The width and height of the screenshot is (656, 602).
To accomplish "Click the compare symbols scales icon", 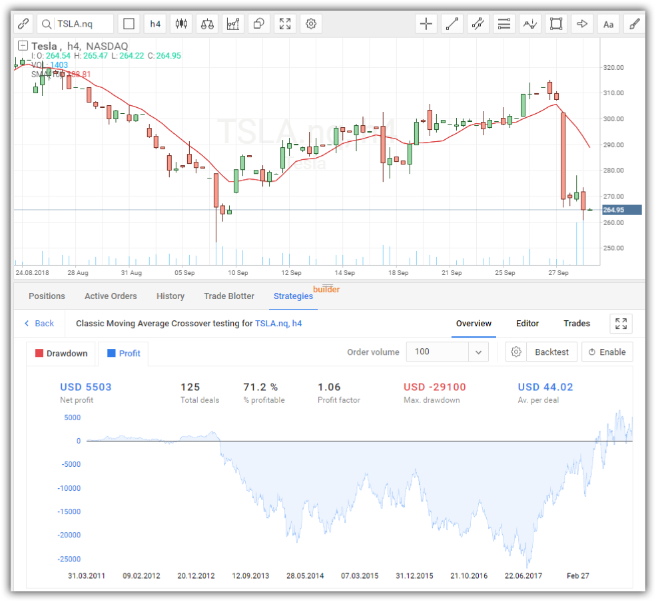I will coord(207,24).
